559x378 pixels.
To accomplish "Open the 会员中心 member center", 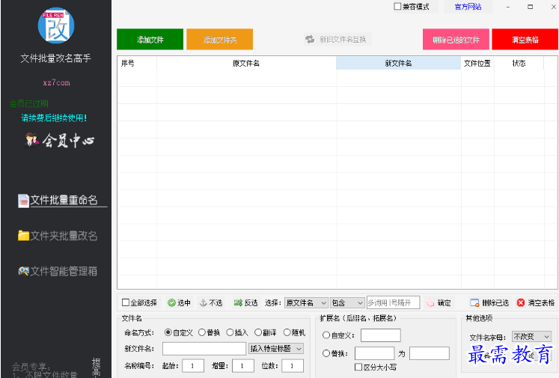I will click(59, 141).
